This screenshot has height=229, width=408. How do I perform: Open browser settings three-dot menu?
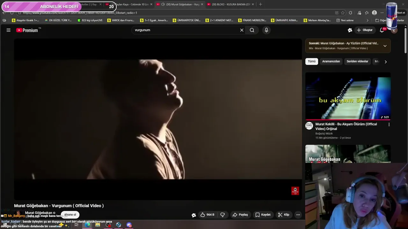click(x=382, y=13)
